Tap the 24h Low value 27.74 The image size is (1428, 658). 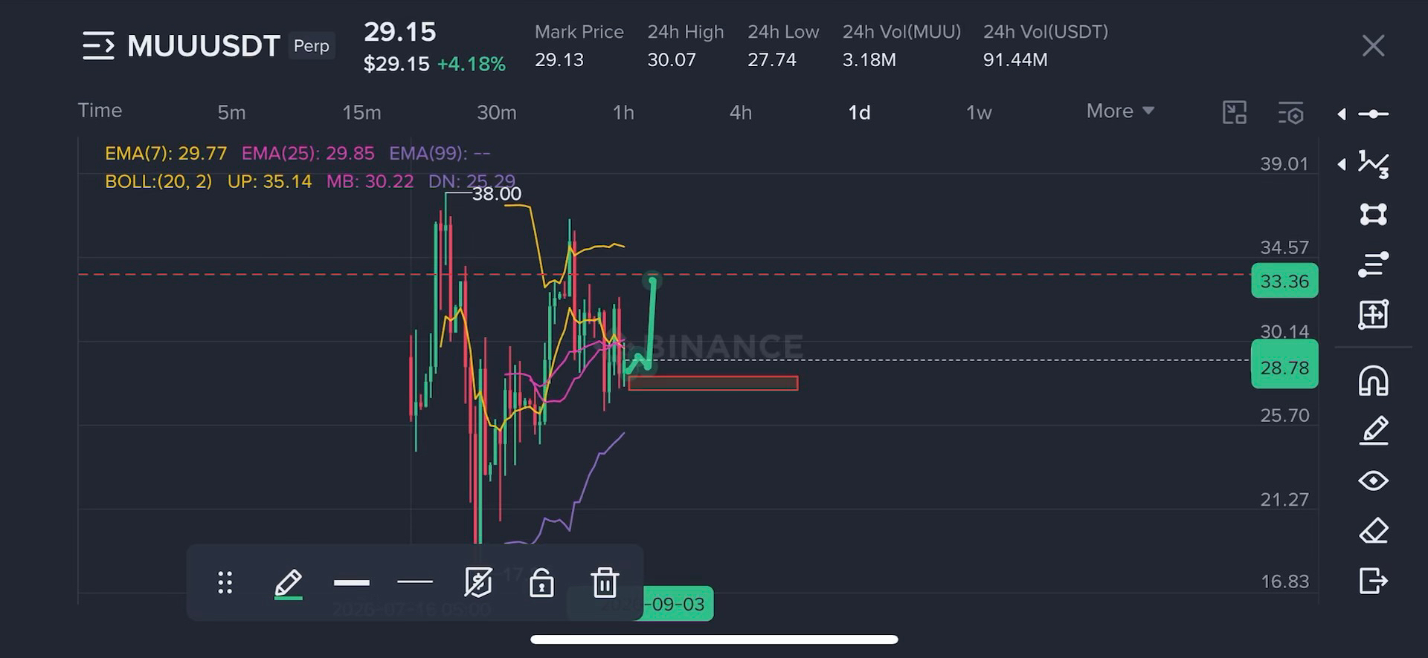(772, 60)
